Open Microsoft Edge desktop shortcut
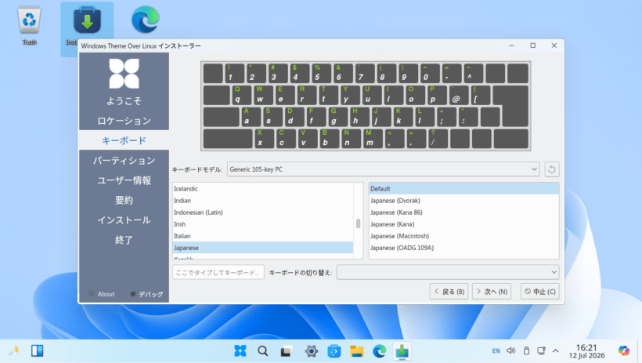This screenshot has height=363, width=642. click(146, 20)
